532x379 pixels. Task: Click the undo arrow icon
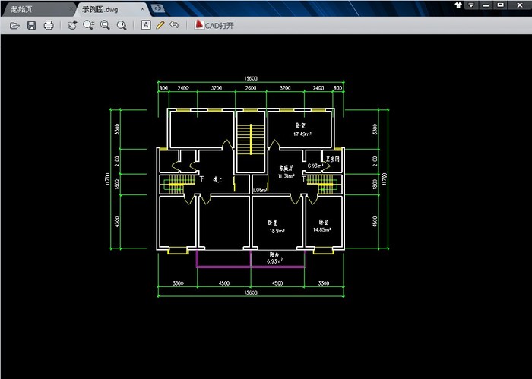[174, 25]
